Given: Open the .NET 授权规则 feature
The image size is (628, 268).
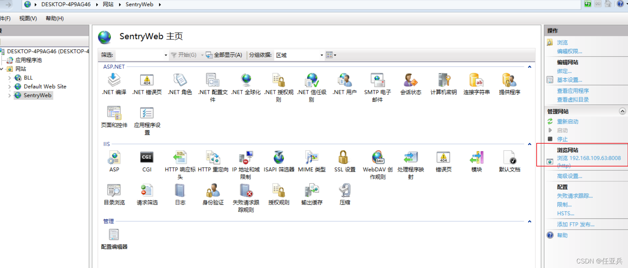Looking at the screenshot, I should [x=279, y=87].
